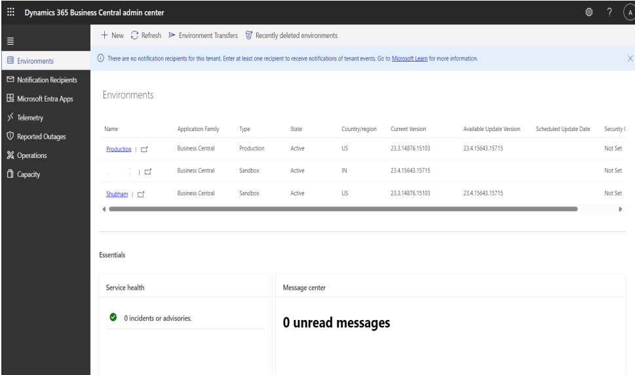The image size is (635, 375).
Task: Open the app launcher waffle icon
Action: [10, 12]
